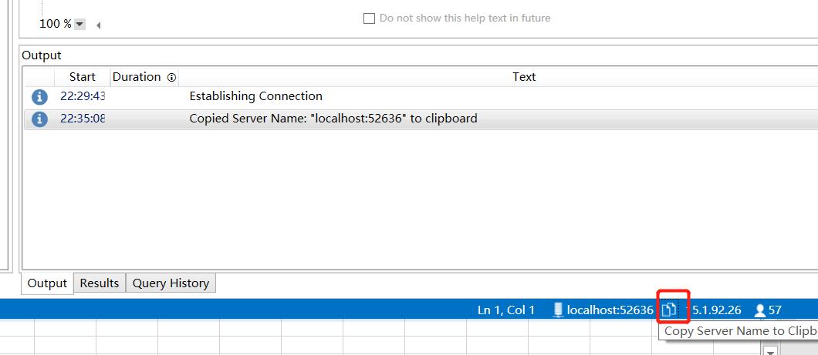Show the Query History tab
The height and width of the screenshot is (355, 818).
point(171,283)
